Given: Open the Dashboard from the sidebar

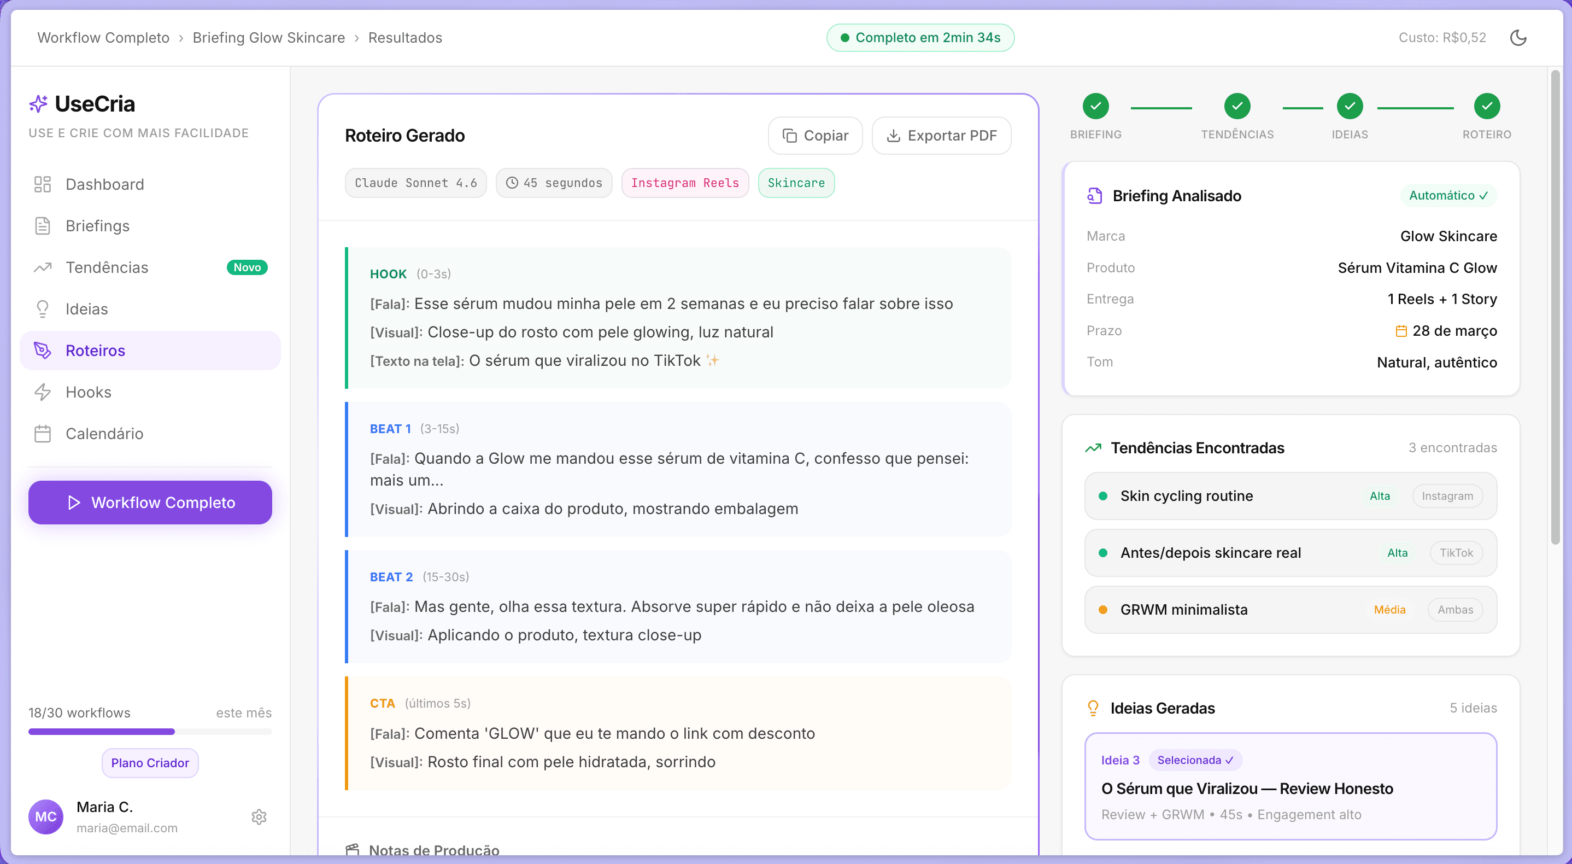Looking at the screenshot, I should (104, 184).
